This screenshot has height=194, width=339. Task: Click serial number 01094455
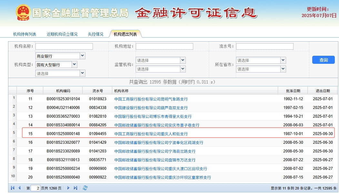click(x=98, y=134)
